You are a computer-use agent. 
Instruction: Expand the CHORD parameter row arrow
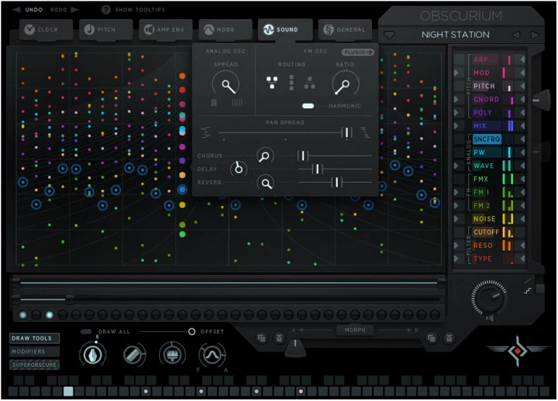[456, 99]
